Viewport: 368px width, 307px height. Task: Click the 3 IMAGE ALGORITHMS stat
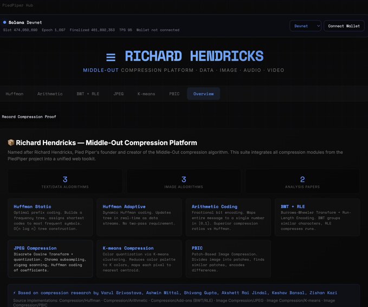[184, 181]
